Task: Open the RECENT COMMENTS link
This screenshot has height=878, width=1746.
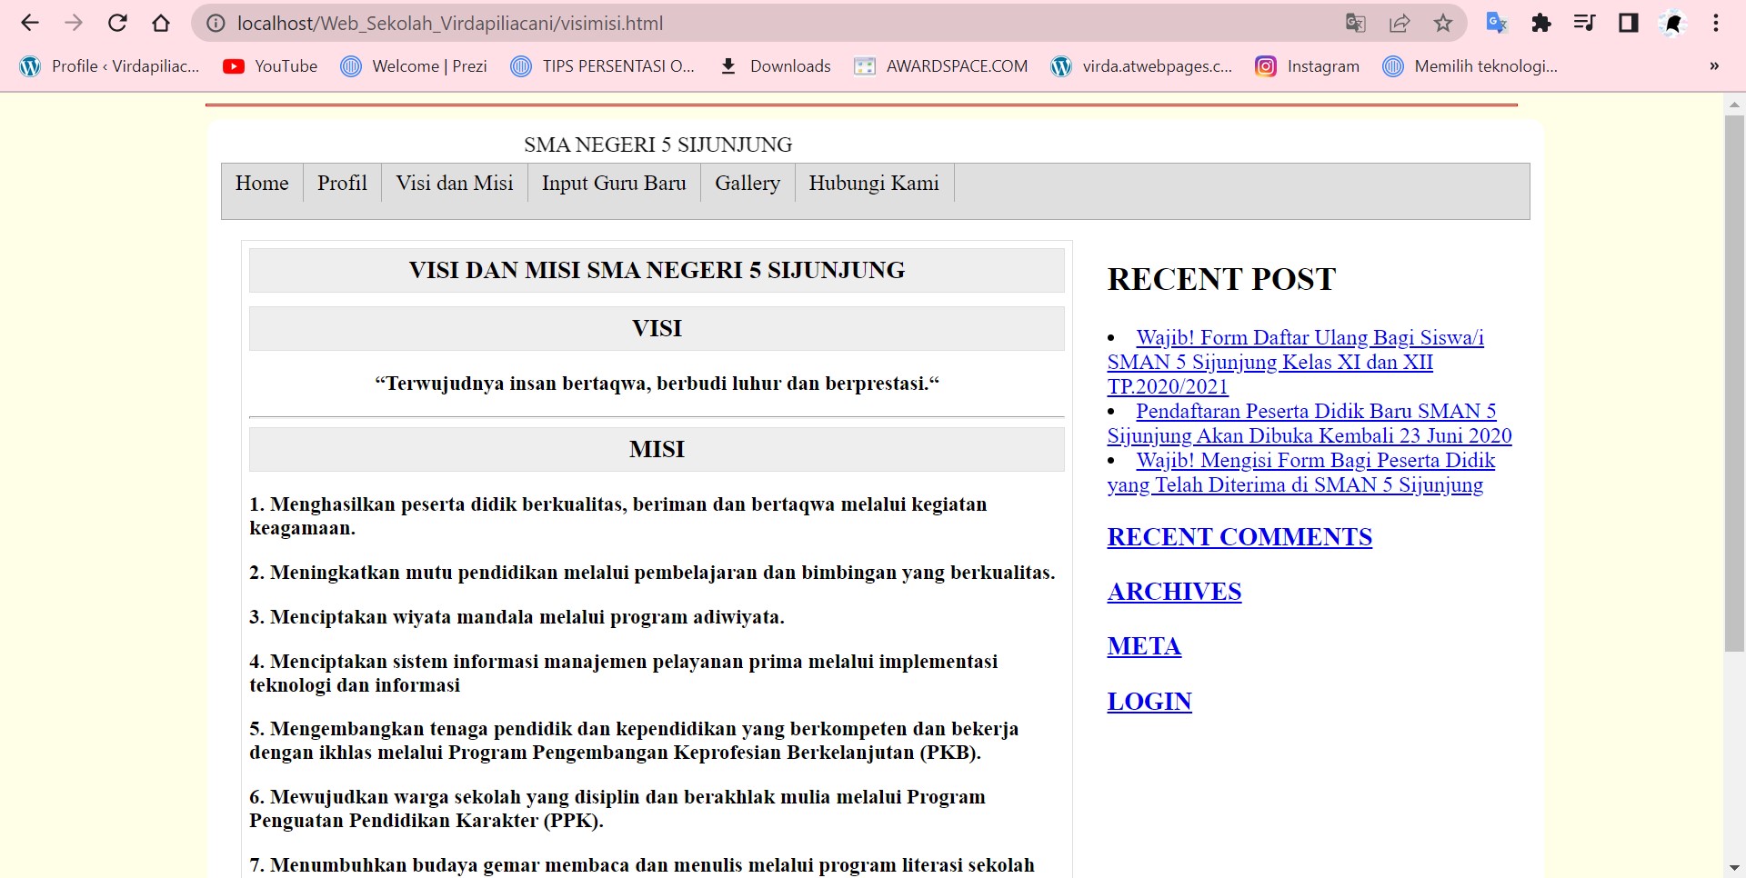Action: pyautogui.click(x=1239, y=537)
